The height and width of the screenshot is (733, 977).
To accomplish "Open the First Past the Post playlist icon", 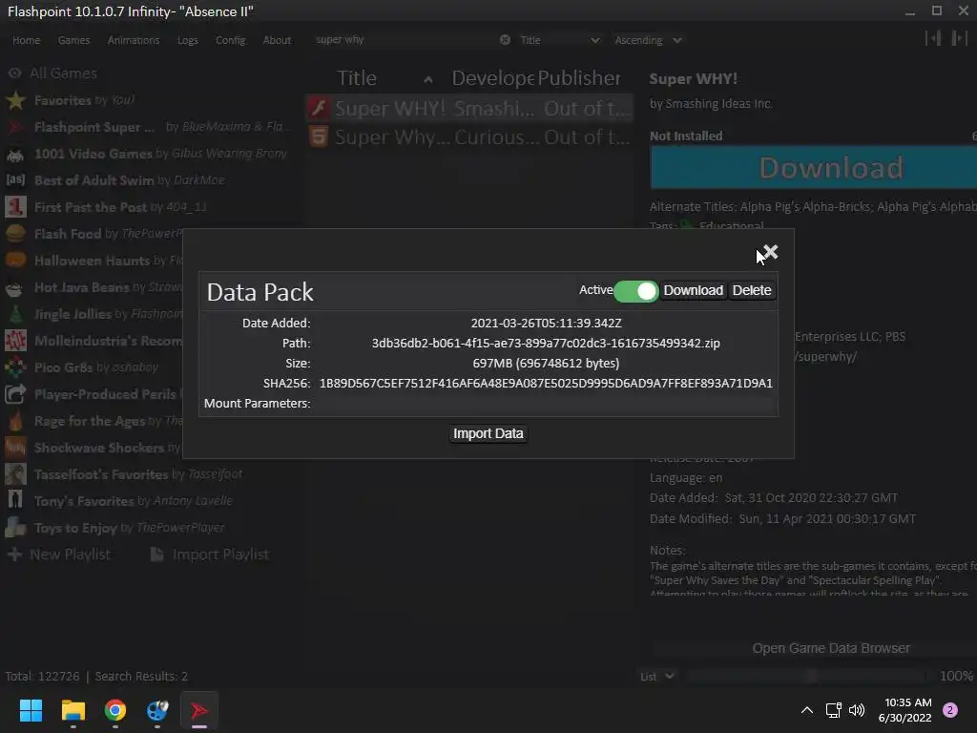I will point(15,207).
